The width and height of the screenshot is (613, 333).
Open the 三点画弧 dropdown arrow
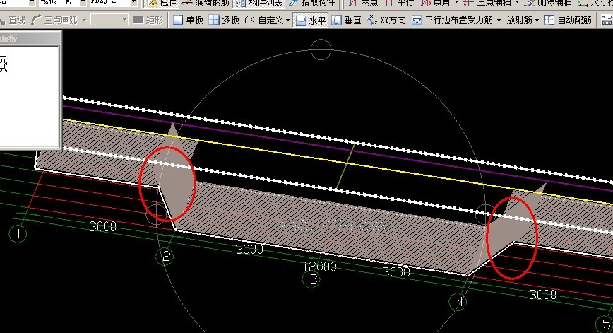coord(84,20)
